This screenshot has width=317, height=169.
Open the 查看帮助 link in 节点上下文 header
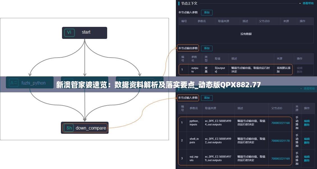point(308,3)
